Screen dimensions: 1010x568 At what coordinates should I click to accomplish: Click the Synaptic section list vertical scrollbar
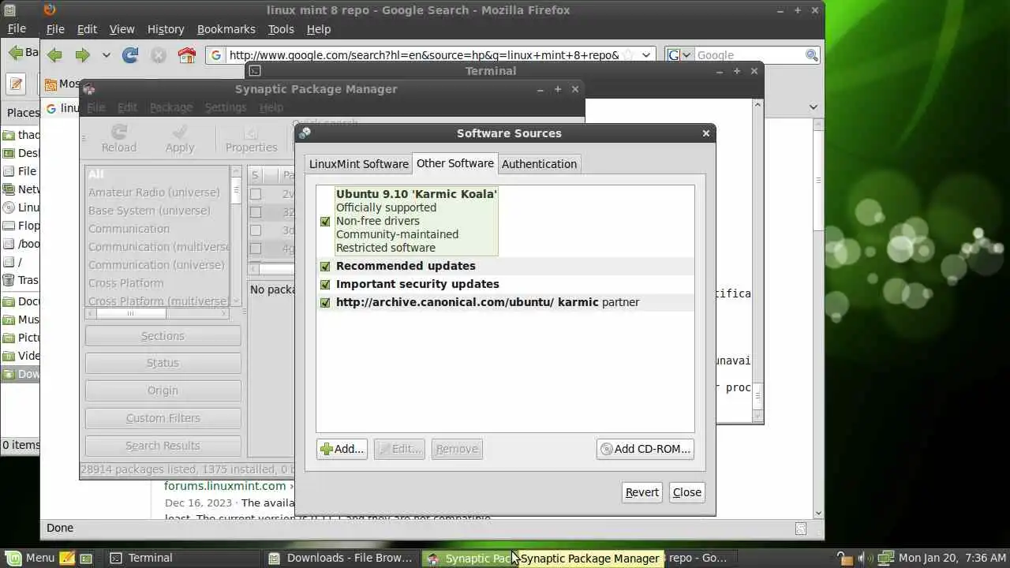[x=235, y=236]
